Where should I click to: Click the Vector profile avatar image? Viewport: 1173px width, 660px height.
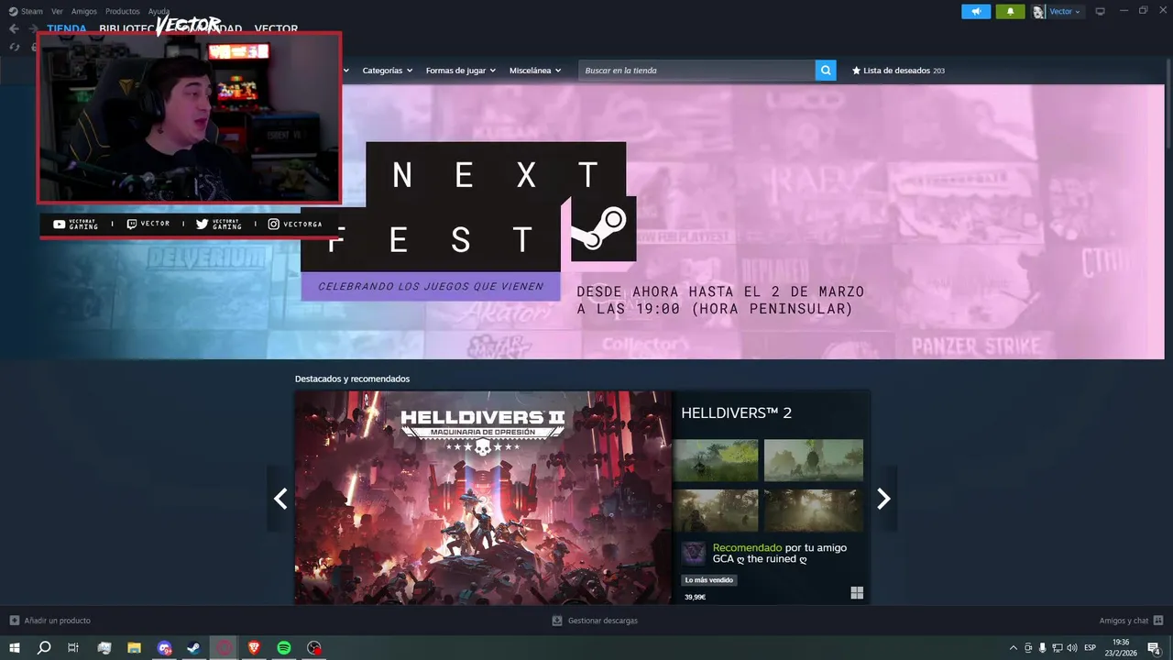[x=1038, y=12]
